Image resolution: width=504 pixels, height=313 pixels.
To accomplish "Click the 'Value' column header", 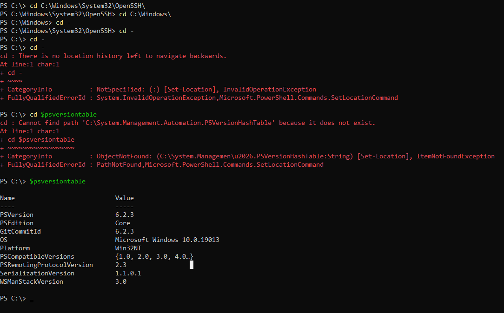I will coord(125,198).
